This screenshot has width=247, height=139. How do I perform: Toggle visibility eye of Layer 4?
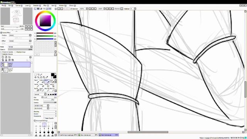click(2, 63)
